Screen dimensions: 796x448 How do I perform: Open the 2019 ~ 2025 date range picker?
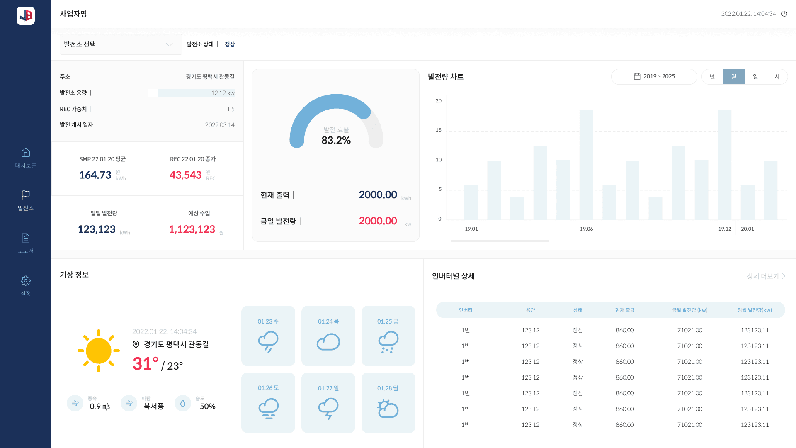click(x=654, y=77)
